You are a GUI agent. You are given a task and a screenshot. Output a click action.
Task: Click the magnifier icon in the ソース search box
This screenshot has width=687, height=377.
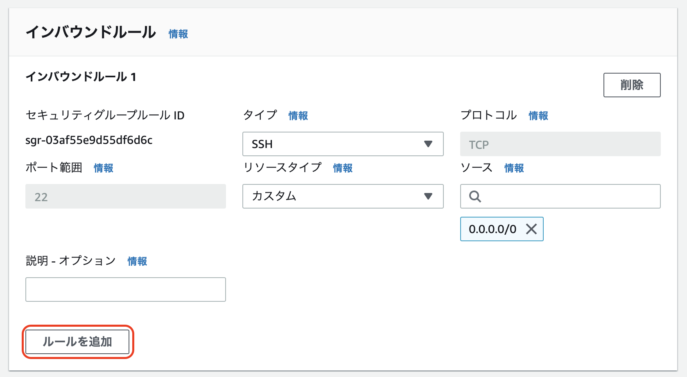475,197
